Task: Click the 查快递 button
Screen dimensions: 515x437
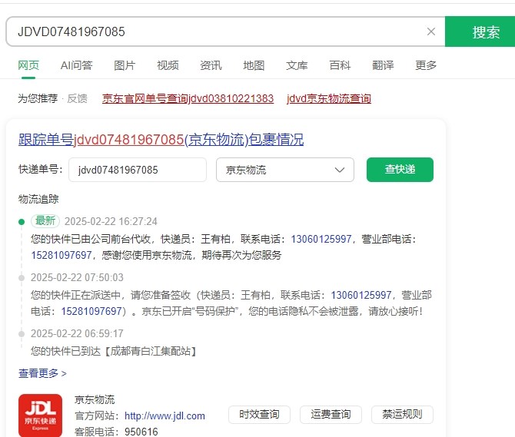Action: pos(400,170)
